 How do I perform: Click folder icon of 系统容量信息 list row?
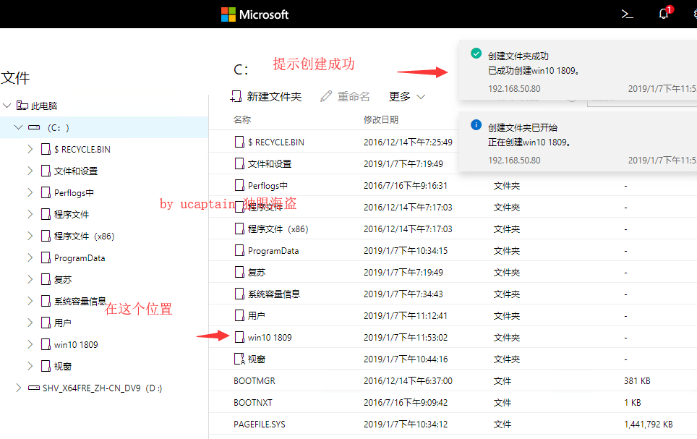click(239, 294)
